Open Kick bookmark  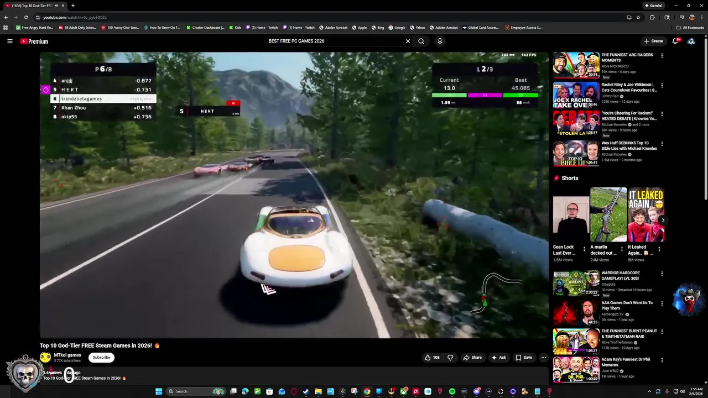[x=235, y=27]
